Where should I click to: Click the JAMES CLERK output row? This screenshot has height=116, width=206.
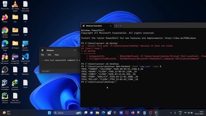point(108,74)
